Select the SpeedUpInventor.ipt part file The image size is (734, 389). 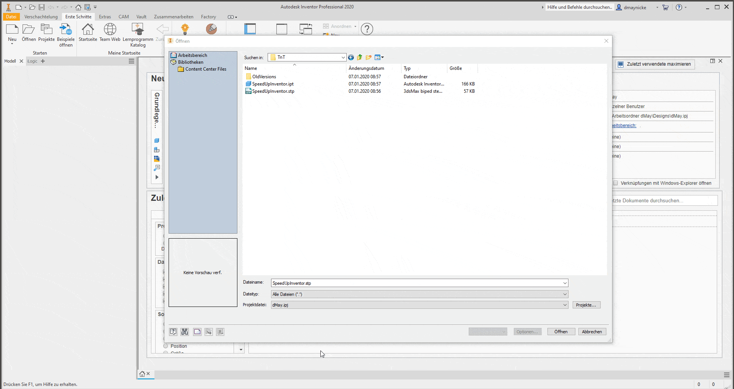pyautogui.click(x=273, y=84)
